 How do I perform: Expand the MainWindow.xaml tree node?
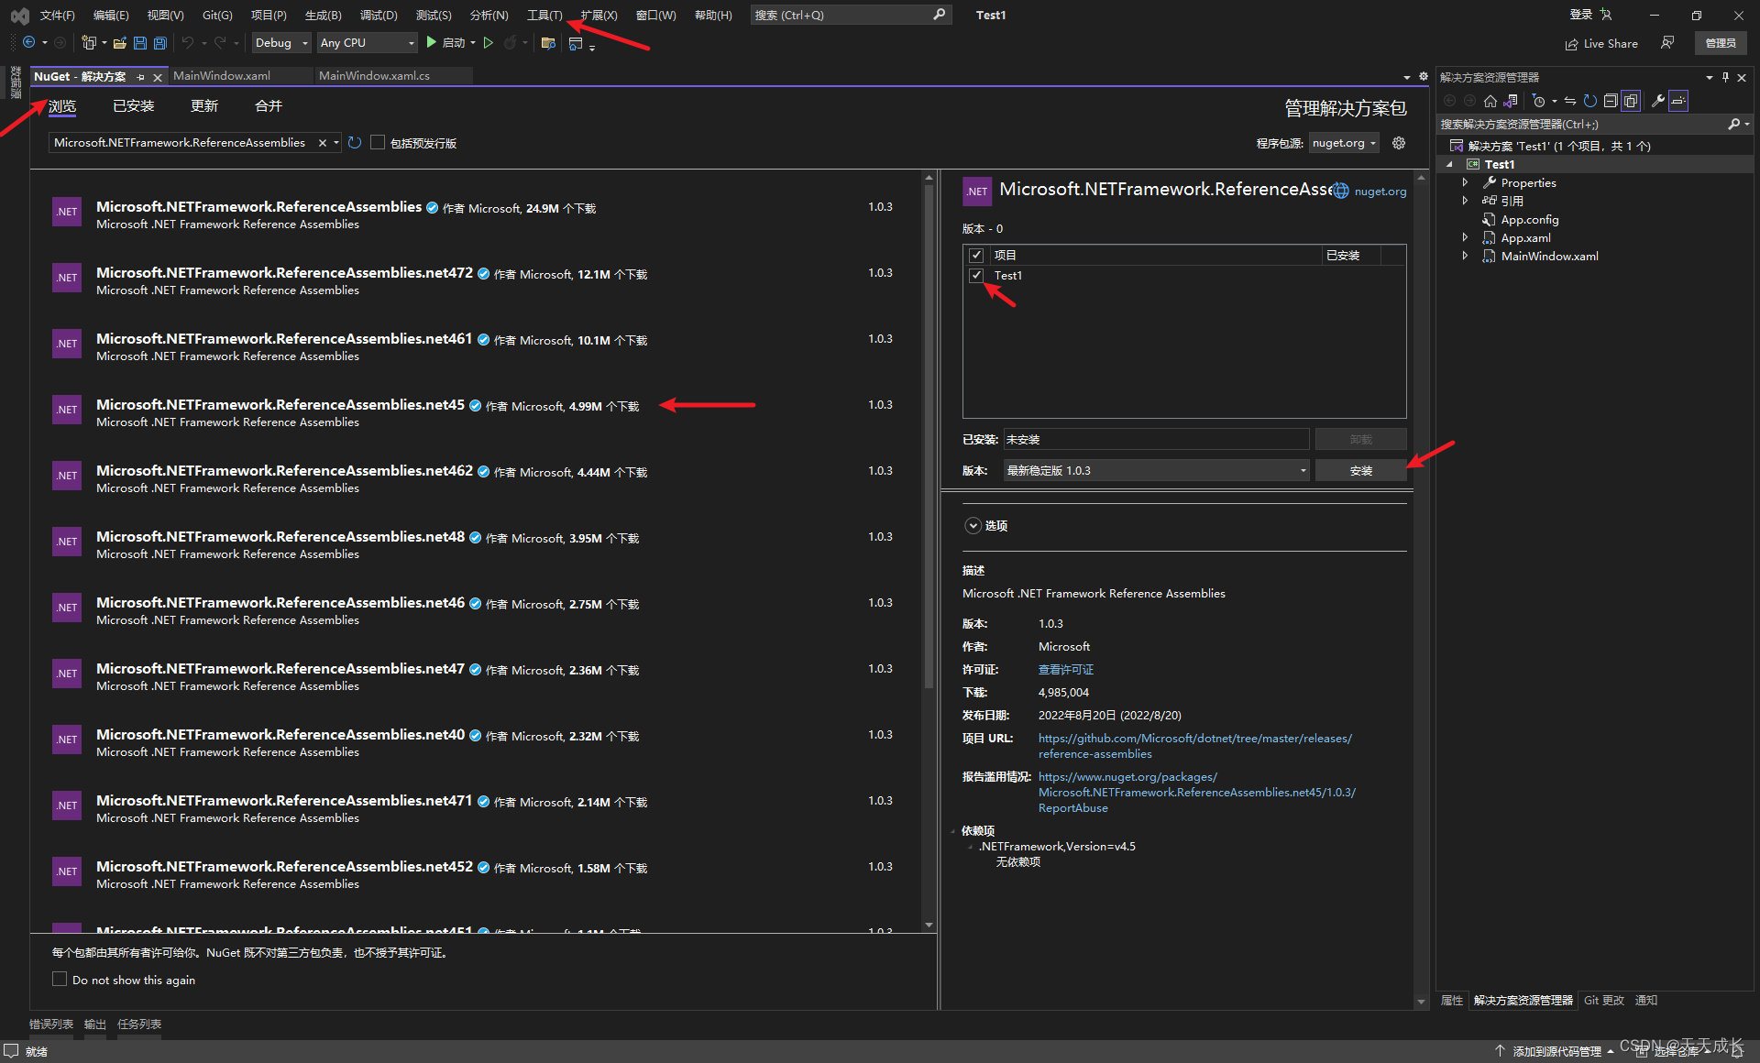[x=1465, y=256]
